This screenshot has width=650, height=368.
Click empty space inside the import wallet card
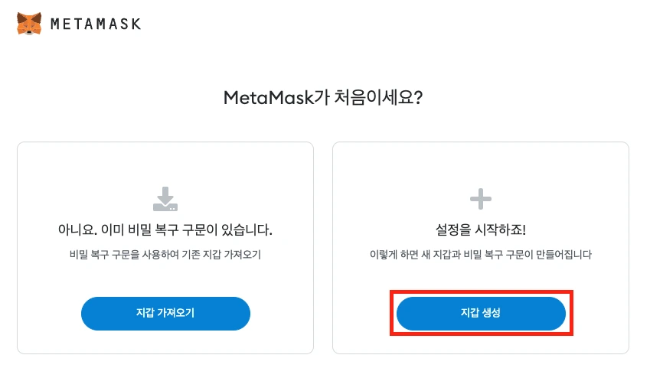tap(77, 176)
